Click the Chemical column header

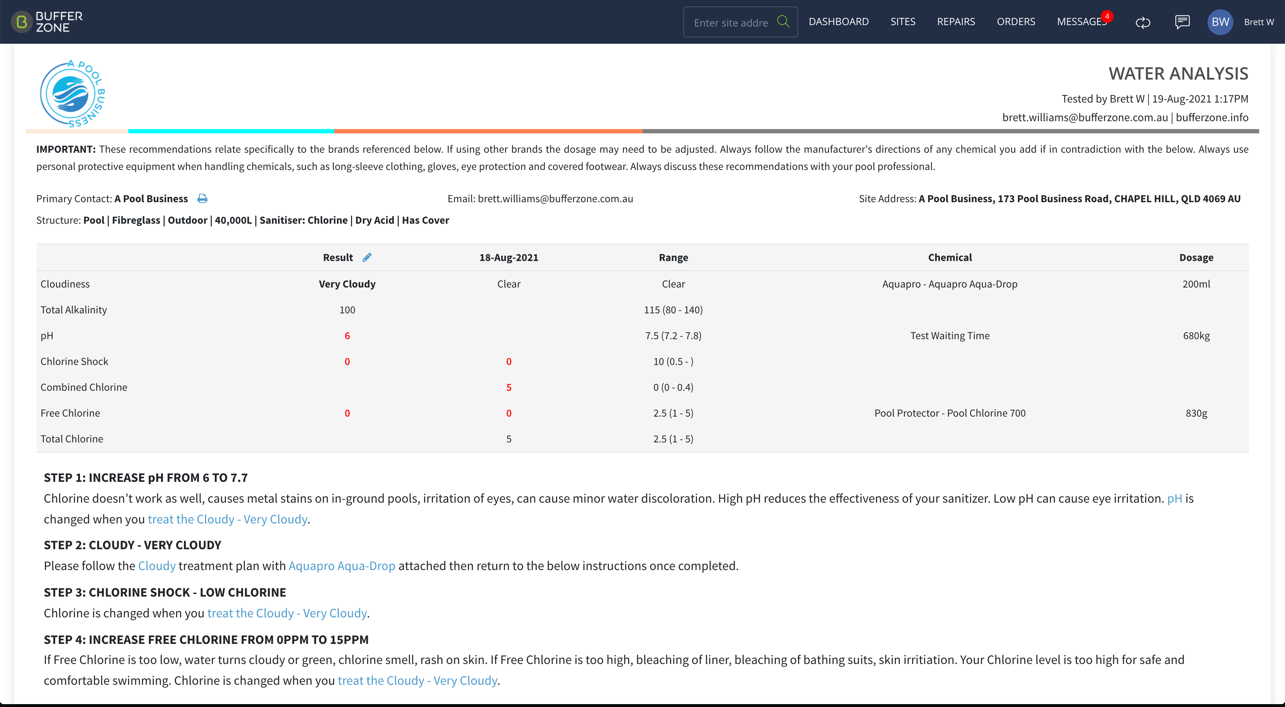pos(950,257)
